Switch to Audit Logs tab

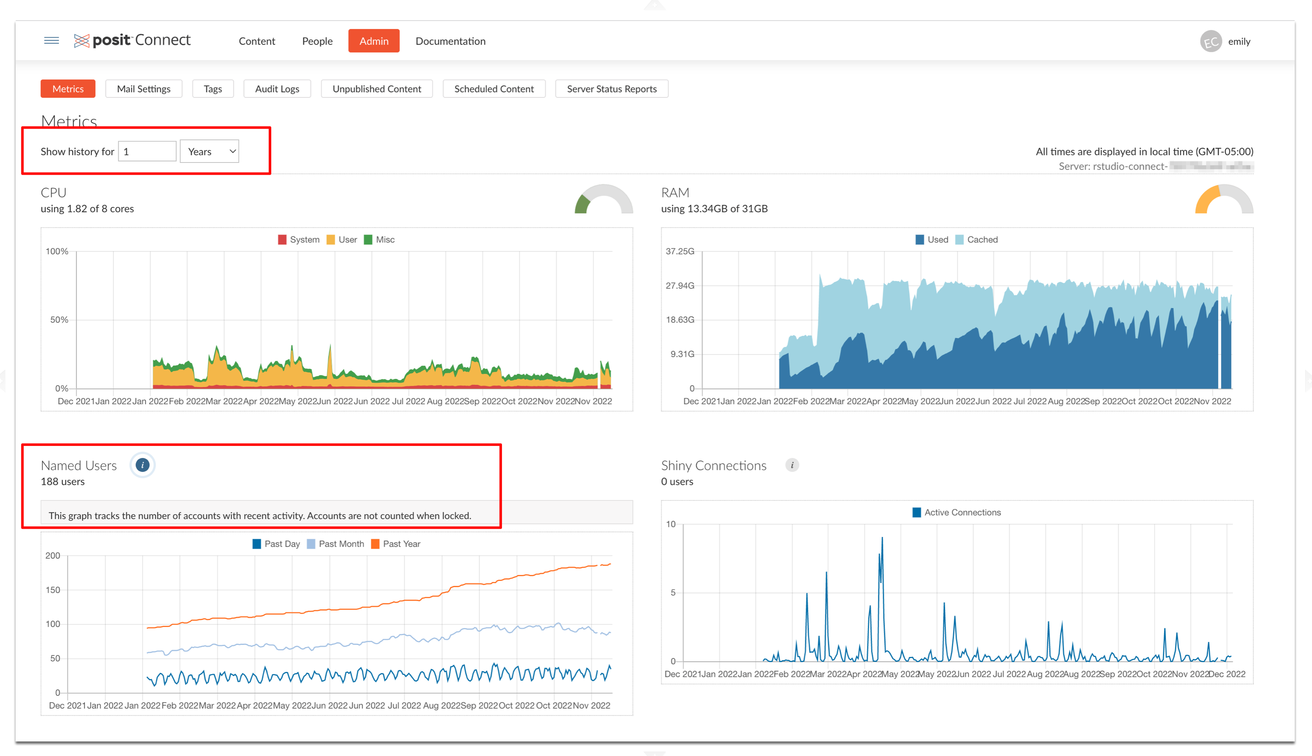click(277, 89)
